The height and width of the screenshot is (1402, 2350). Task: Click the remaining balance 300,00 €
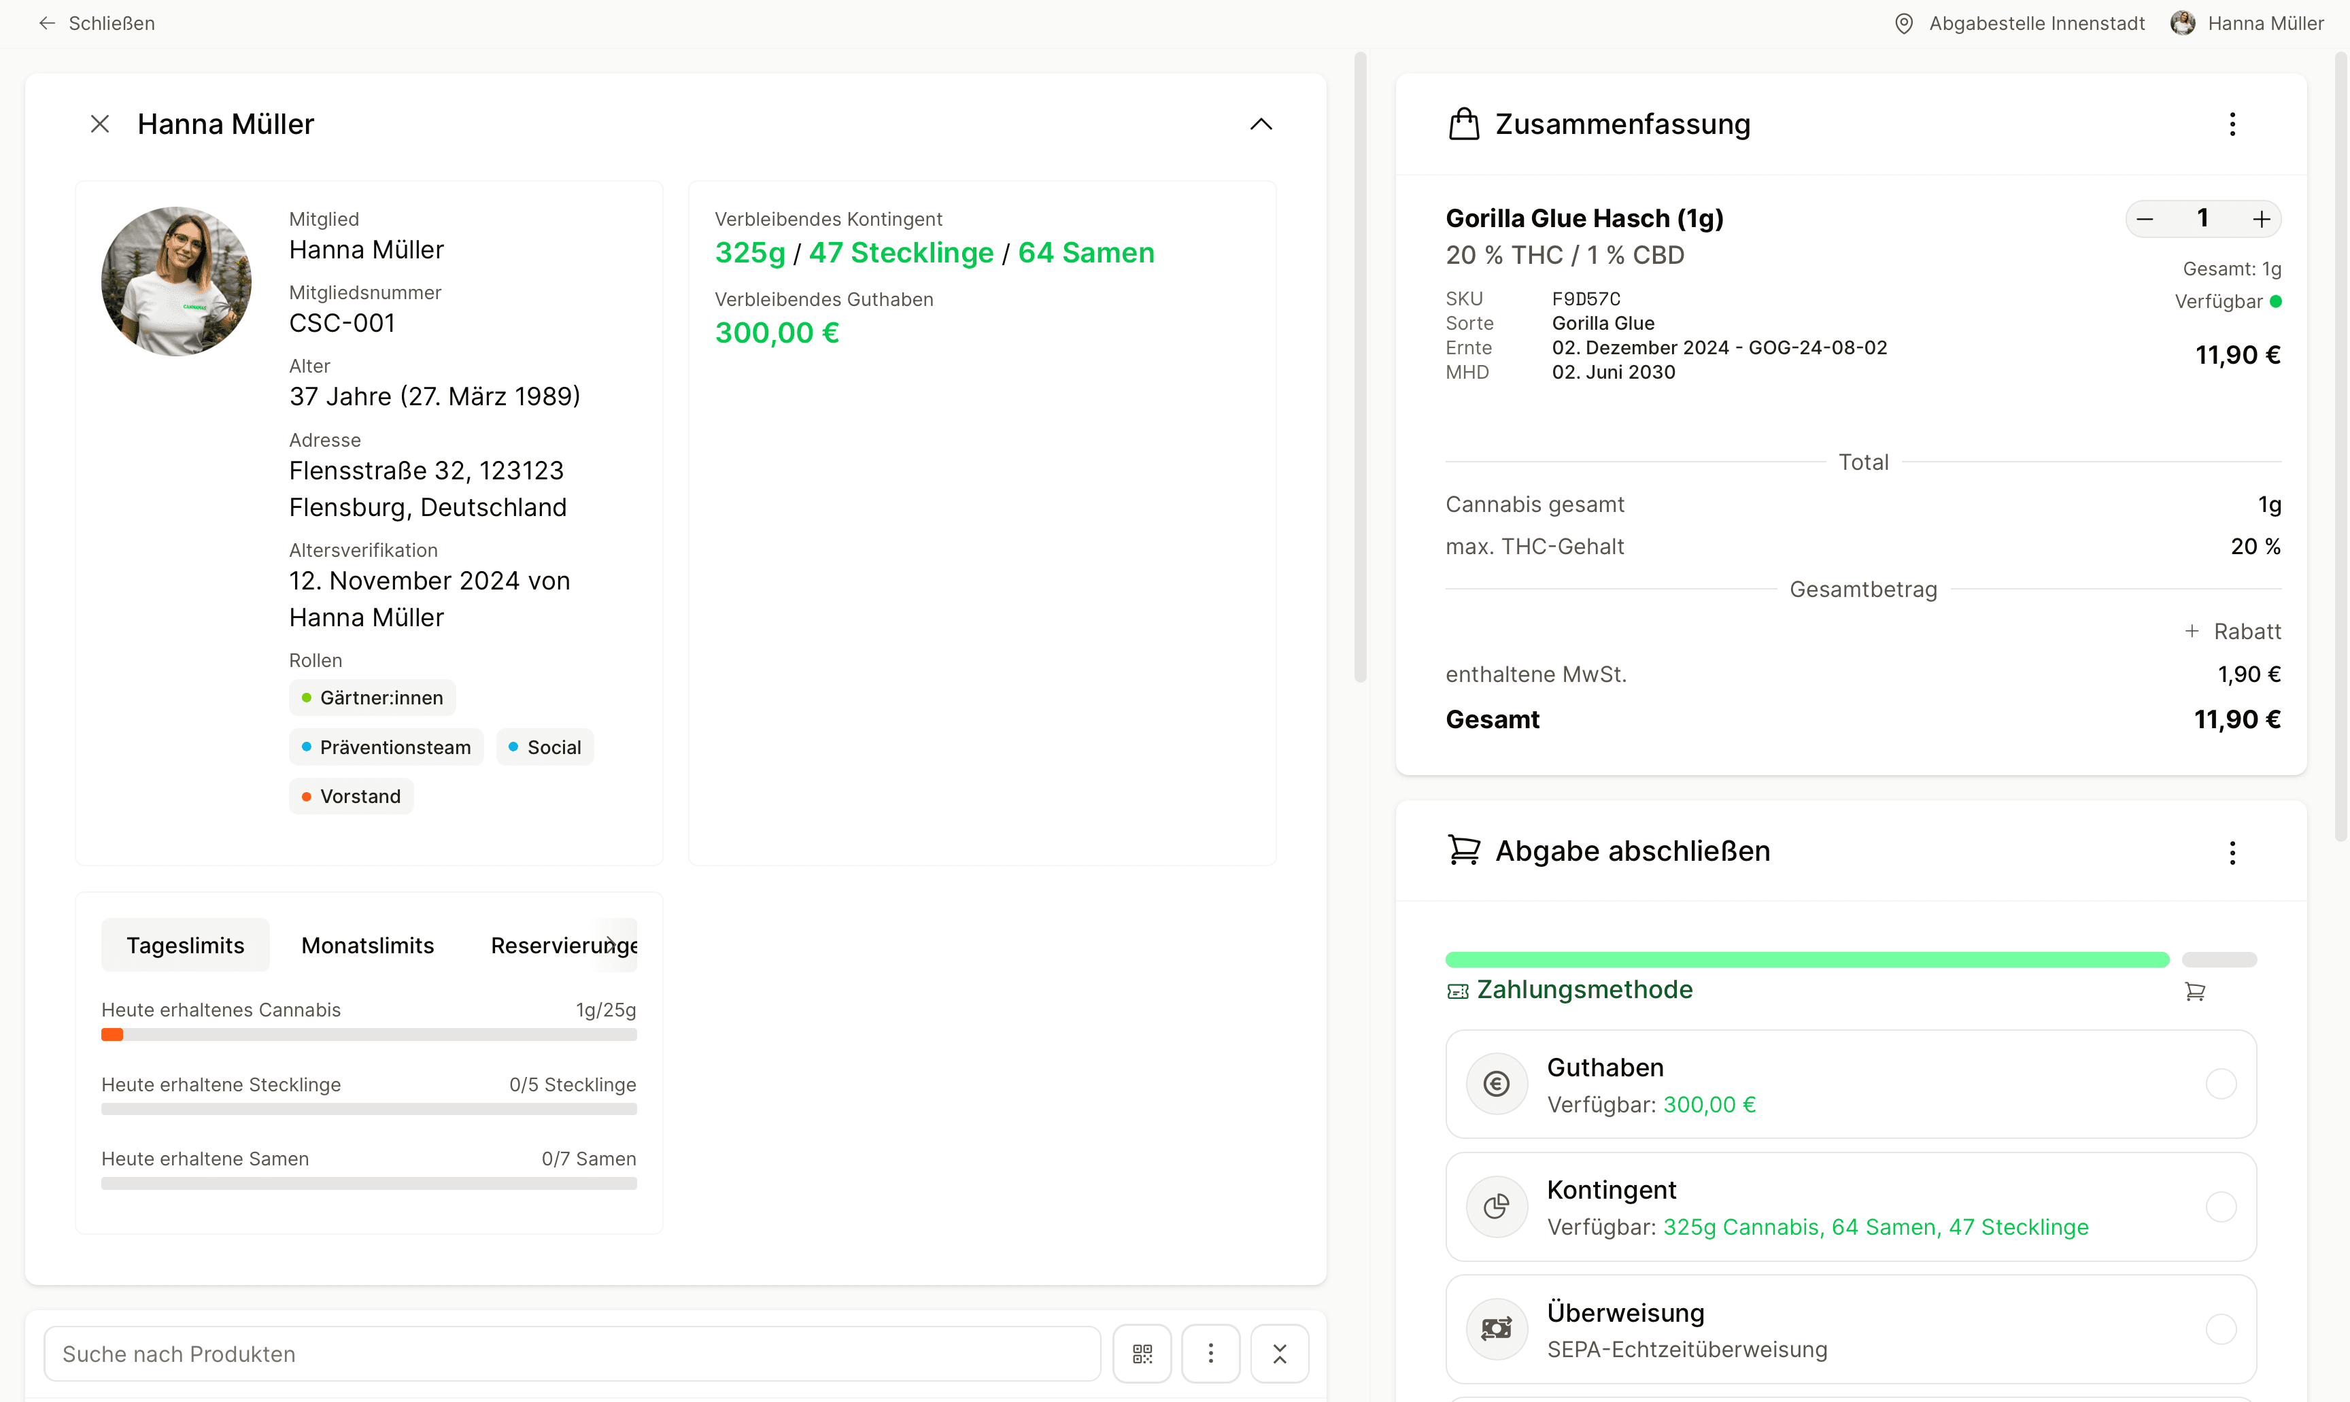[x=777, y=332]
